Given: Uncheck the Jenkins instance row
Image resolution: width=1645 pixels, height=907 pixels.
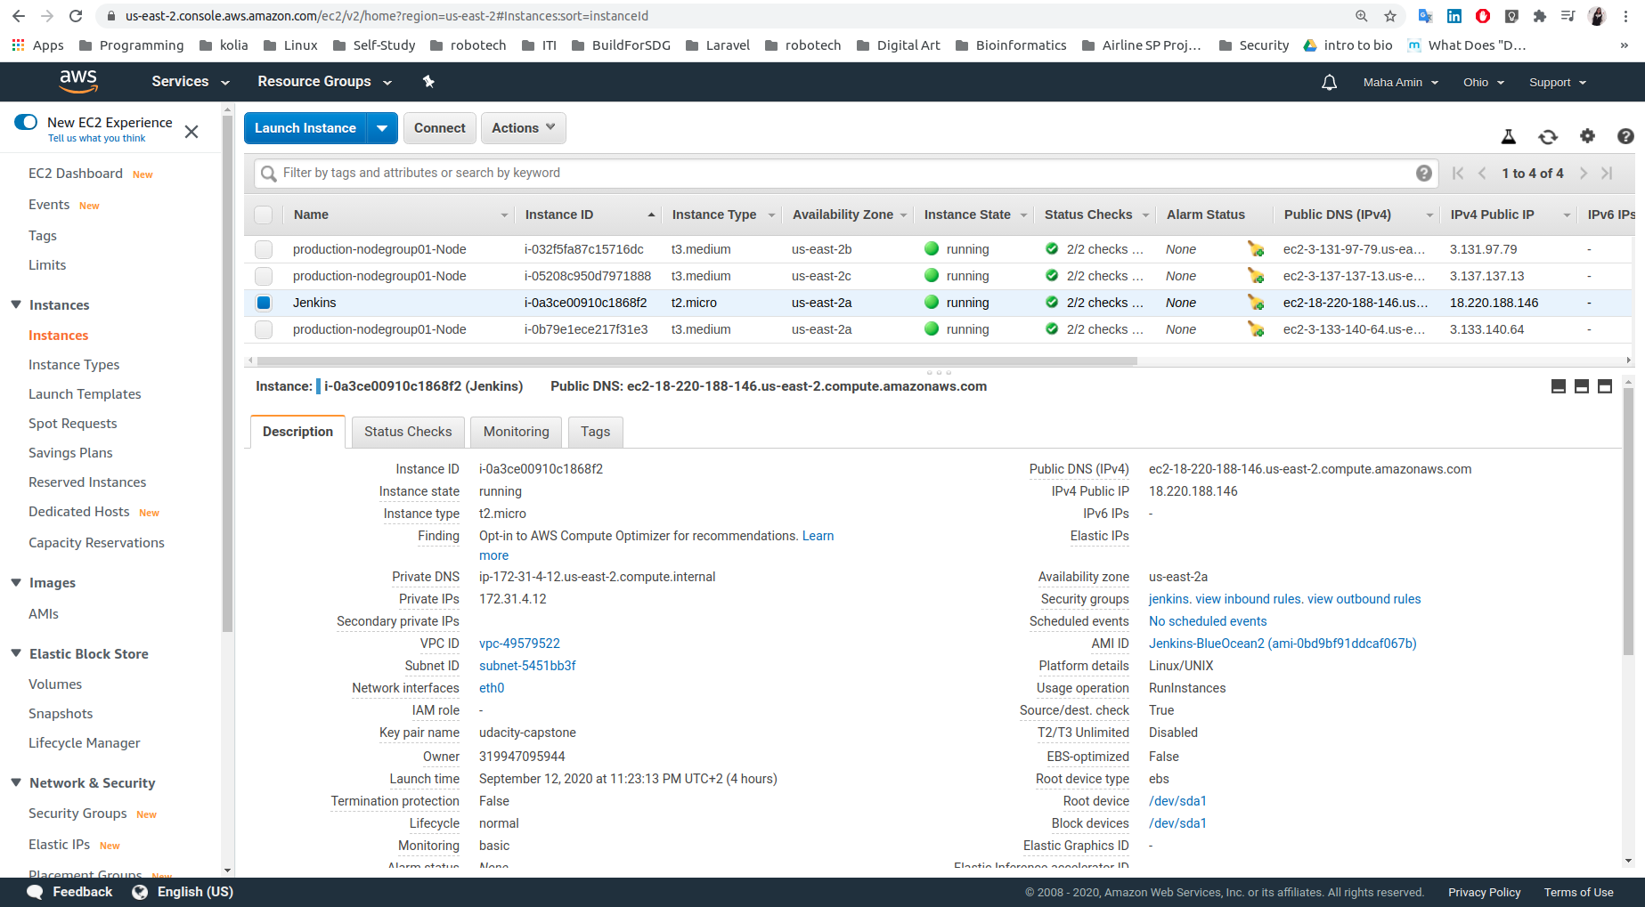Looking at the screenshot, I should click(x=264, y=303).
